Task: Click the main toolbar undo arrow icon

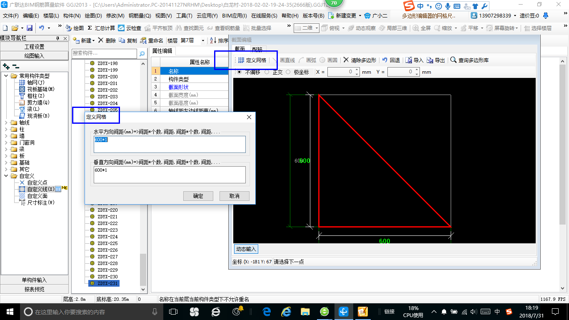Action: point(42,28)
